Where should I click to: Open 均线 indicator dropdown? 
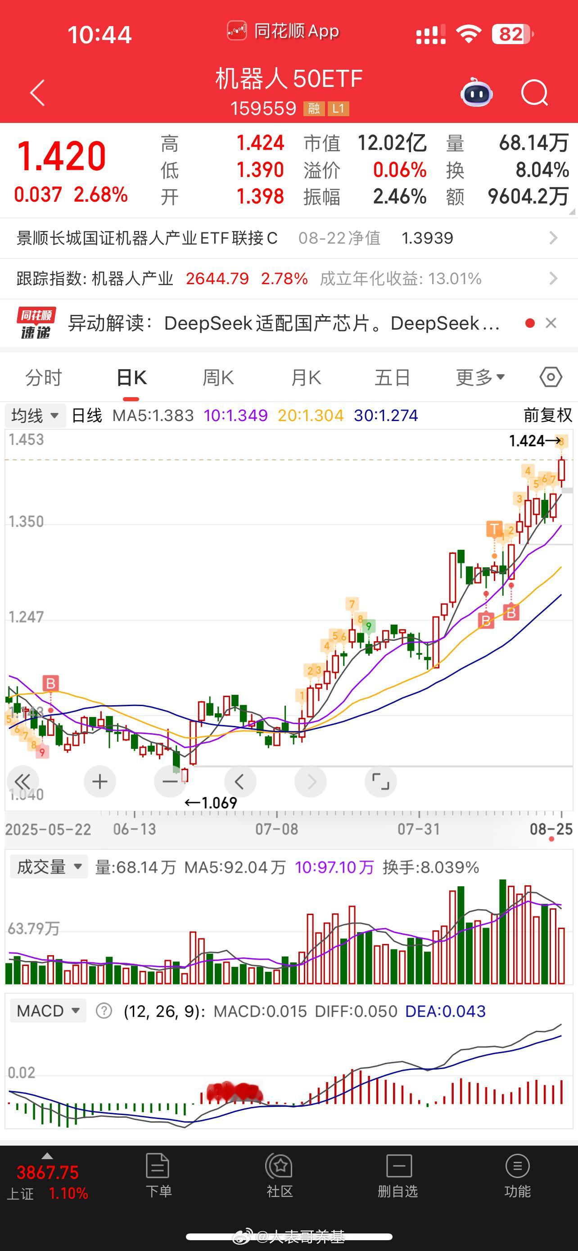35,416
